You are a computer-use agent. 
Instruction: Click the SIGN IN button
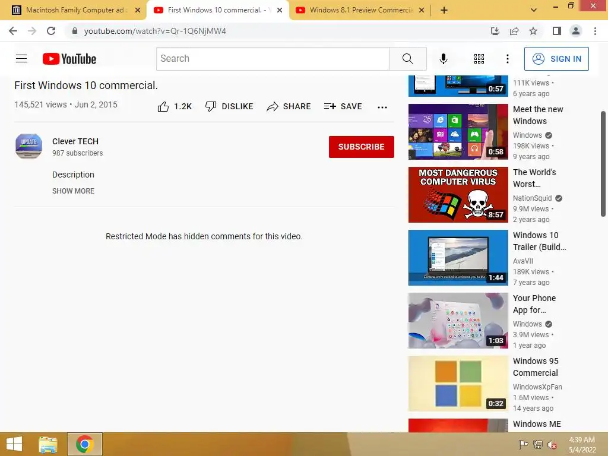point(556,59)
